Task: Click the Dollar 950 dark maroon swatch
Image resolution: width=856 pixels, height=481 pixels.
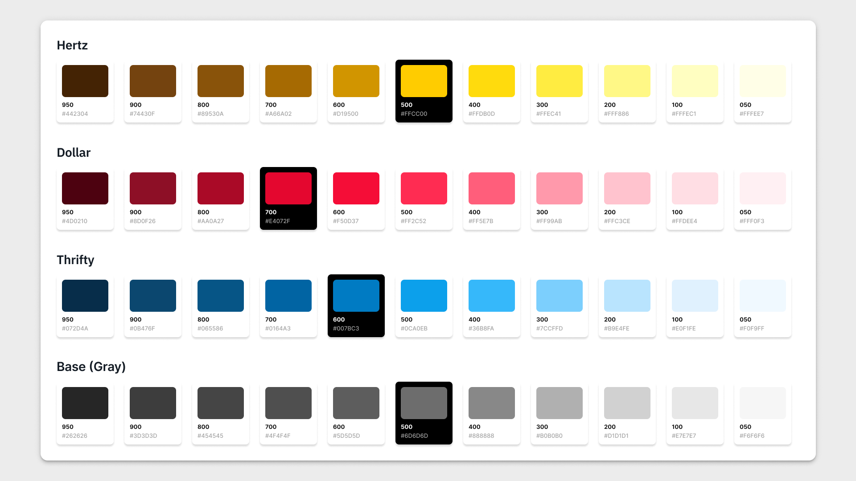Action: [85, 188]
